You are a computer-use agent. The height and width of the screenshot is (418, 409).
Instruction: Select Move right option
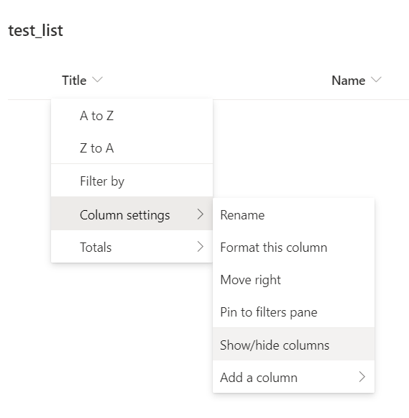(294, 280)
